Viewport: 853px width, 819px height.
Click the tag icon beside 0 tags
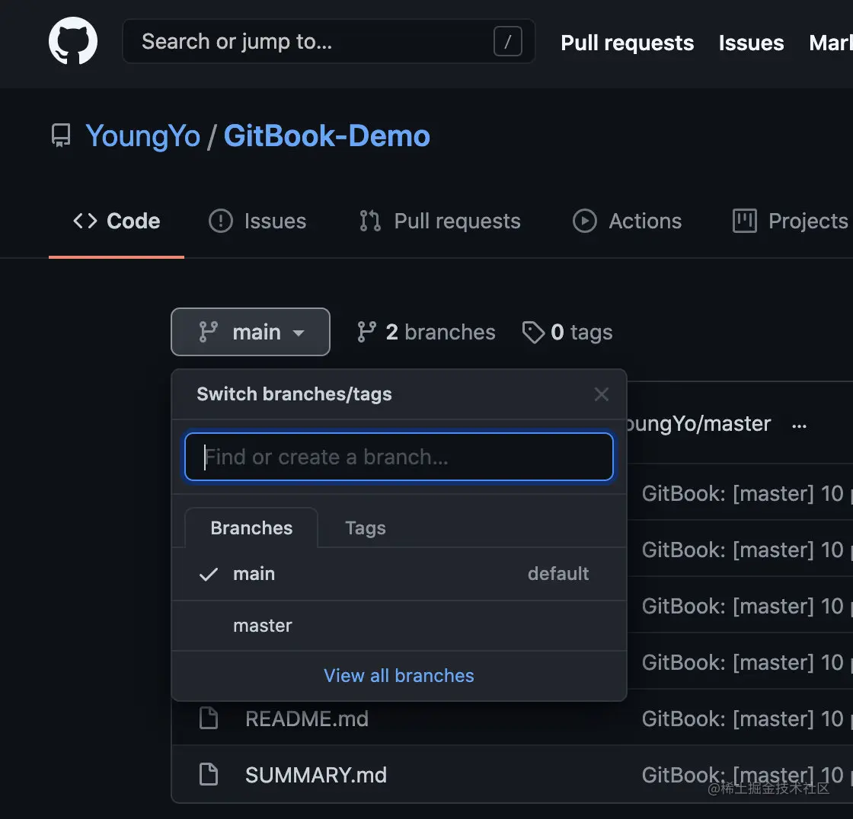pyautogui.click(x=533, y=333)
